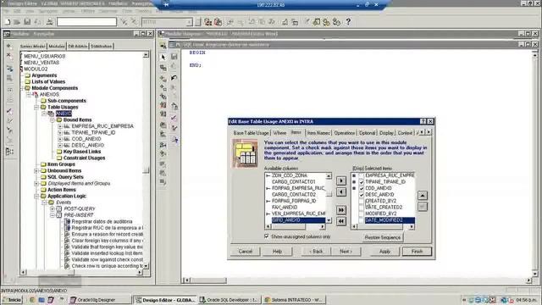This screenshot has height=305, width=542.
Task: Click the Restore Sequence button
Action: (383, 237)
